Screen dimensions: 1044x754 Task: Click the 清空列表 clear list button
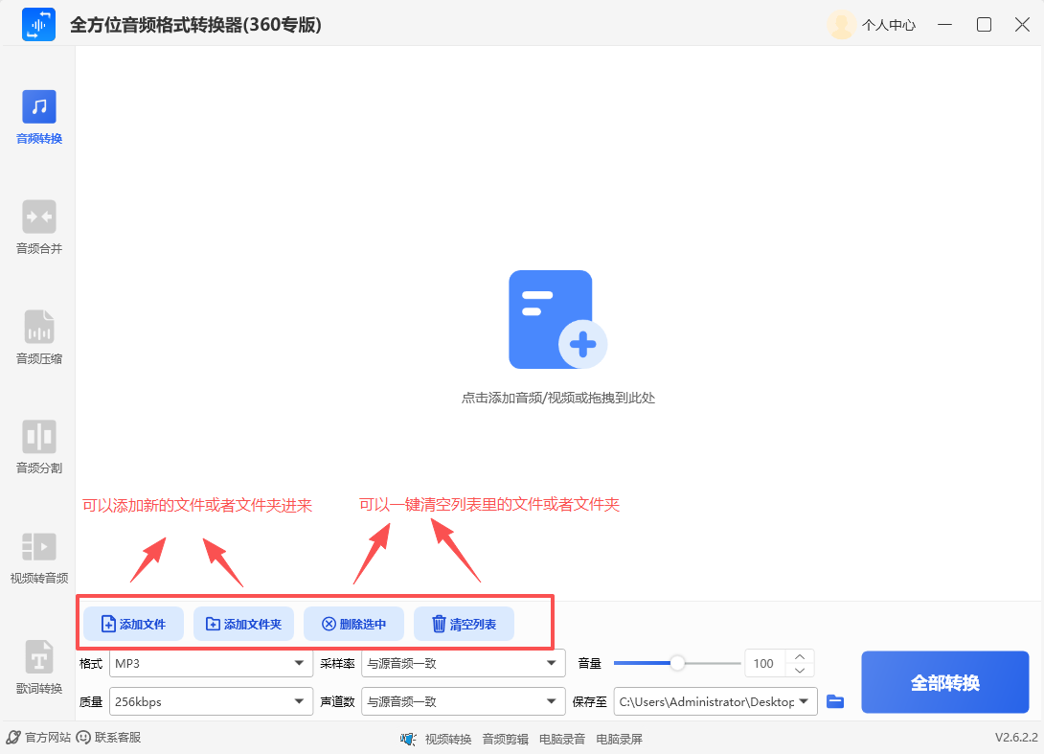[464, 623]
